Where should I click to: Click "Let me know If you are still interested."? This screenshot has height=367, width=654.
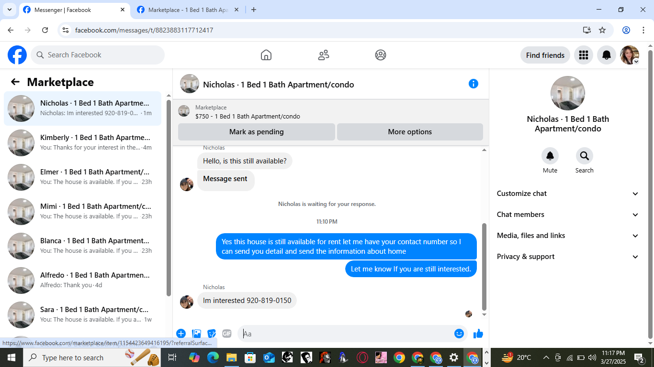(411, 269)
